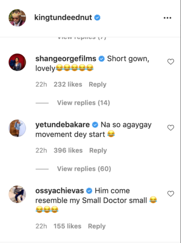The height and width of the screenshot is (243, 181).
Task: Open yetundebakare's profile avatar
Action: tap(17, 128)
